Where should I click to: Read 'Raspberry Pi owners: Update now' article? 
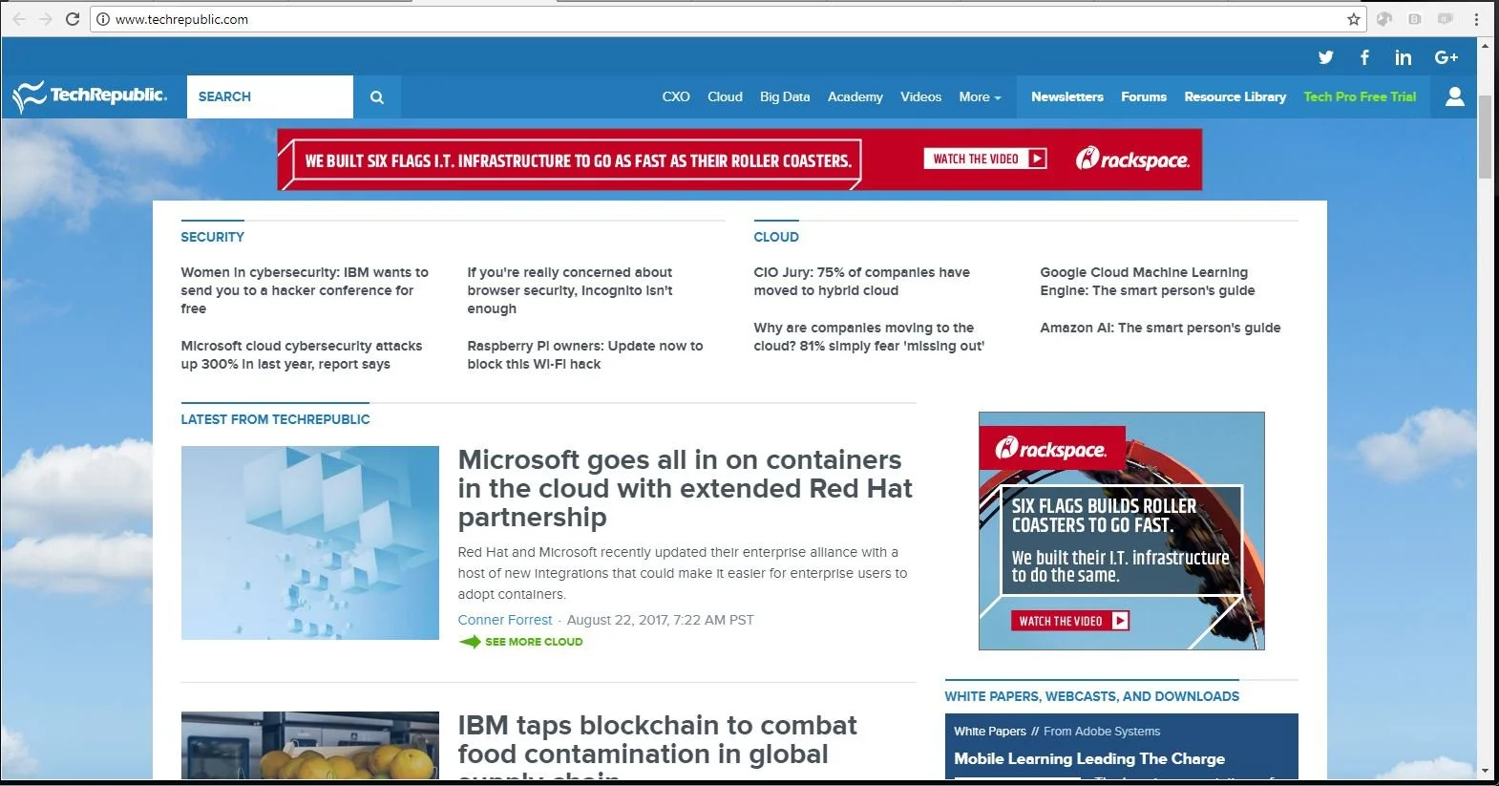[584, 354]
